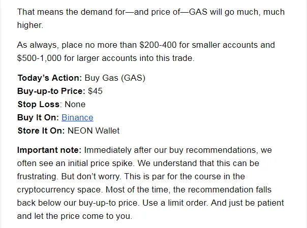
Task: Click the $45 price value
Action: [x=95, y=91]
